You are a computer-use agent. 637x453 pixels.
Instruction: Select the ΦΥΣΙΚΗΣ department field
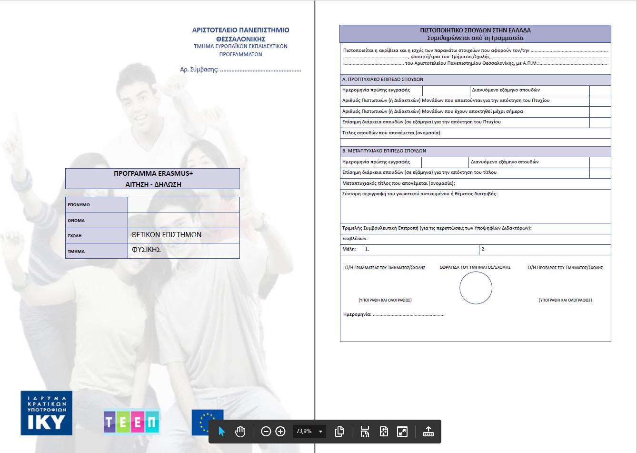183,251
